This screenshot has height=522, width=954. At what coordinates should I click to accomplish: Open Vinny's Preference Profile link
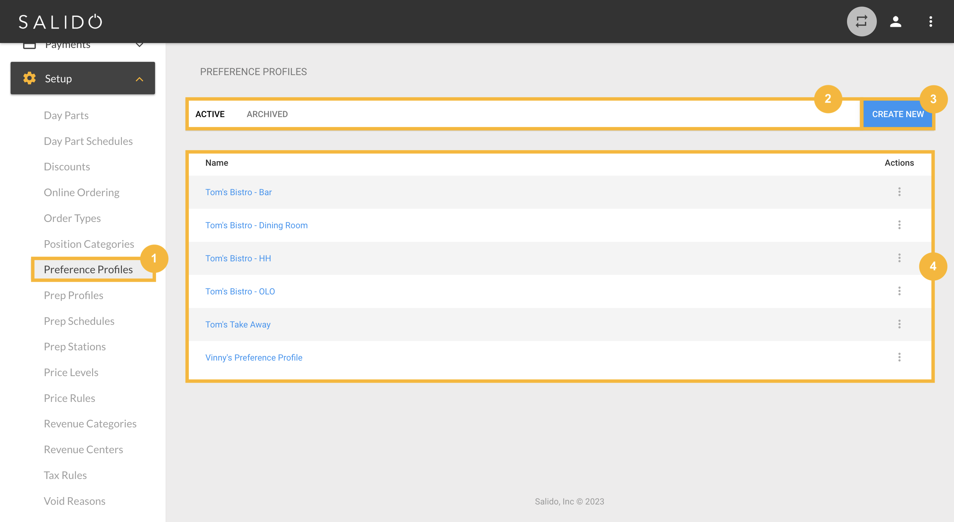point(254,357)
